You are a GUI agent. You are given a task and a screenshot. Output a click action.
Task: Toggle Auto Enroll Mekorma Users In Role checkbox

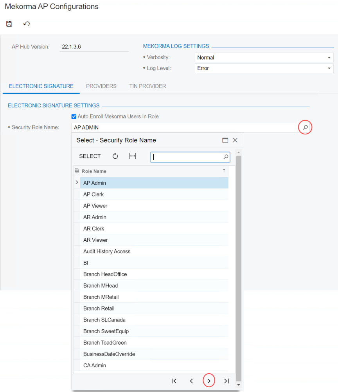(x=74, y=116)
